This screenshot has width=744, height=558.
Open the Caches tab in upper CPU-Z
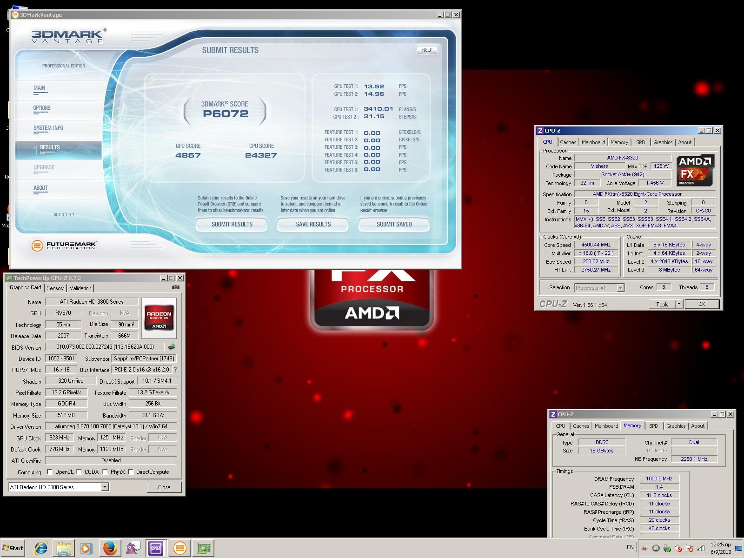568,142
